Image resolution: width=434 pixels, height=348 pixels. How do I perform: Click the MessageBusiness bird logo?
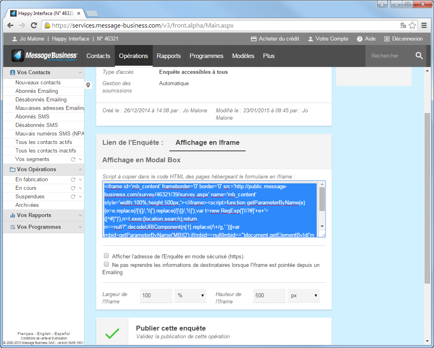point(17,56)
